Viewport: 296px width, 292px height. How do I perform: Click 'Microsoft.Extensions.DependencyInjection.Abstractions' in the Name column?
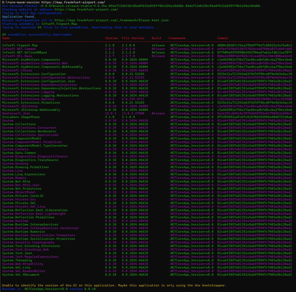[x=52, y=88]
